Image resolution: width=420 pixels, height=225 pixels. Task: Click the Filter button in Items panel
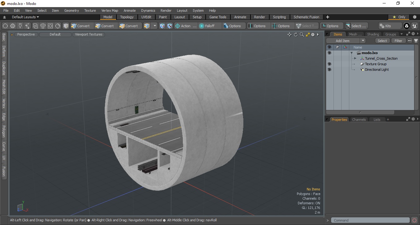click(398, 41)
